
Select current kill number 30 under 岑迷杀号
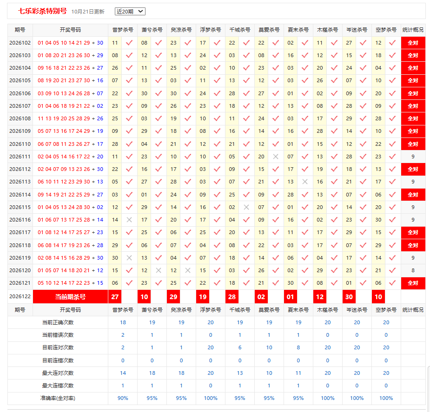tap(349, 297)
